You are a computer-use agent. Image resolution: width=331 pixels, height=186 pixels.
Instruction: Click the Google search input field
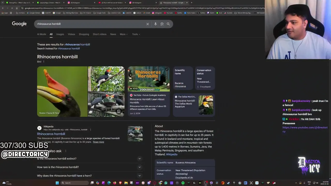(90, 24)
